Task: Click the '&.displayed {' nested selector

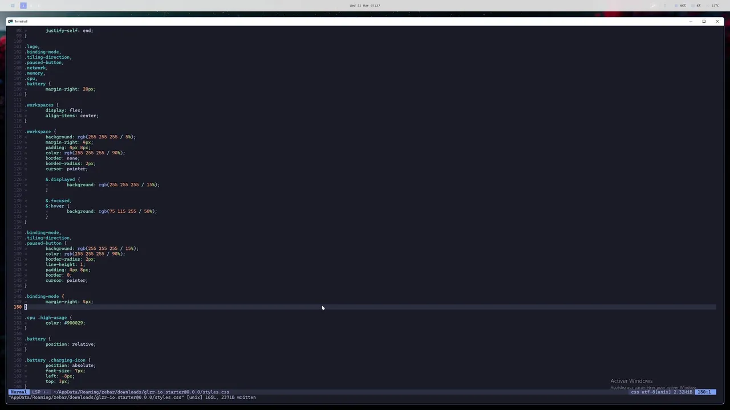Action: pos(63,179)
